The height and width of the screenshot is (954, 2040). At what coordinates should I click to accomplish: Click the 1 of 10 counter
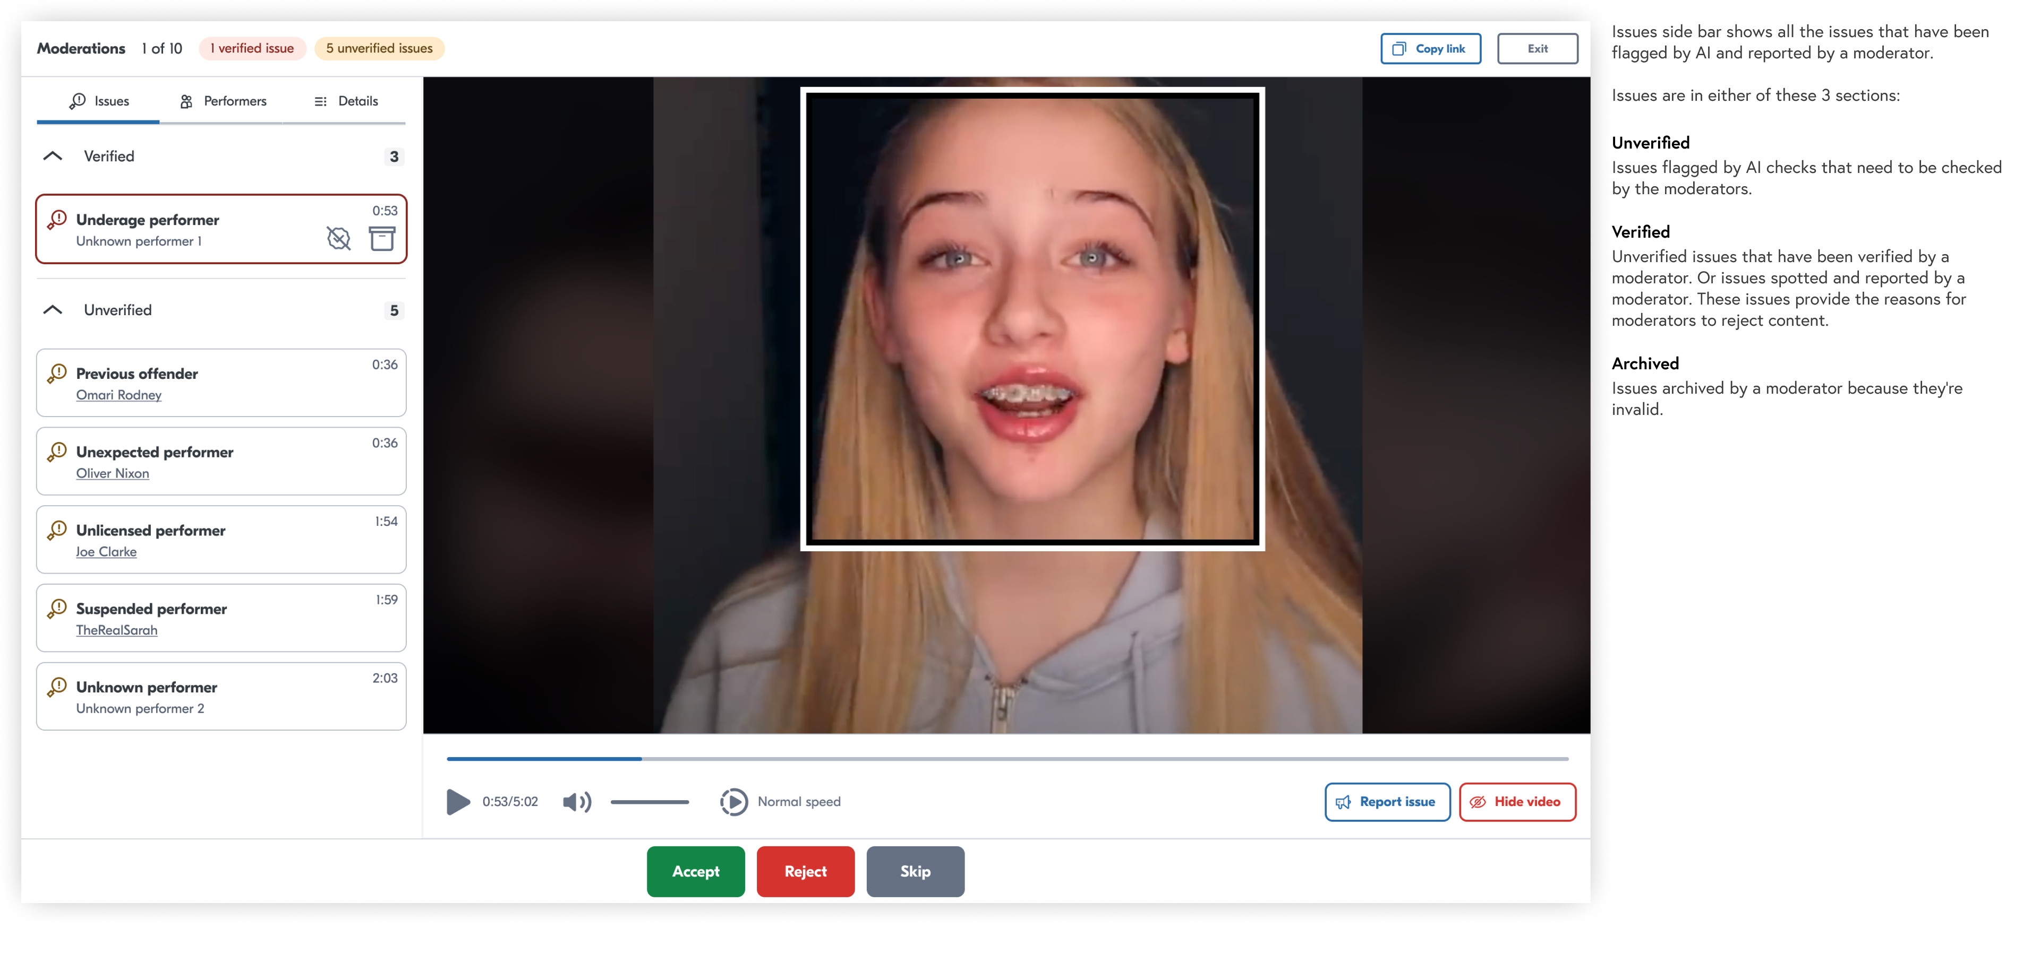coord(161,48)
